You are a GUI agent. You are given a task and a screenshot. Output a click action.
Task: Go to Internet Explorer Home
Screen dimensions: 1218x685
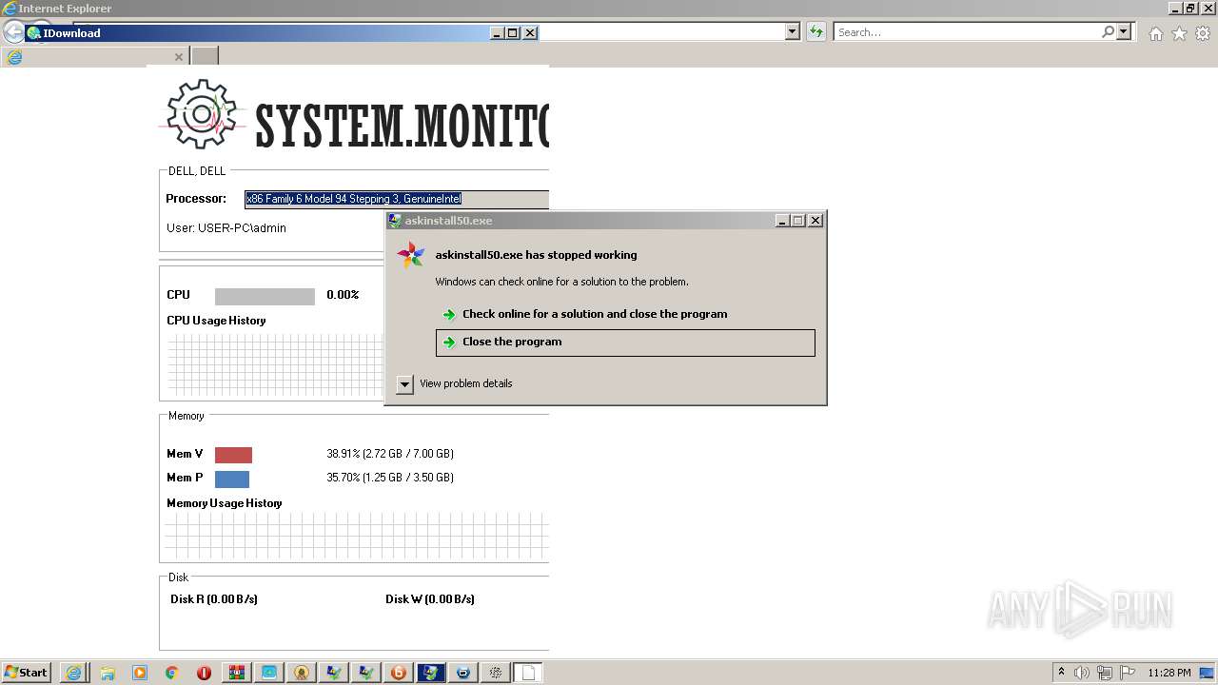pyautogui.click(x=1155, y=33)
